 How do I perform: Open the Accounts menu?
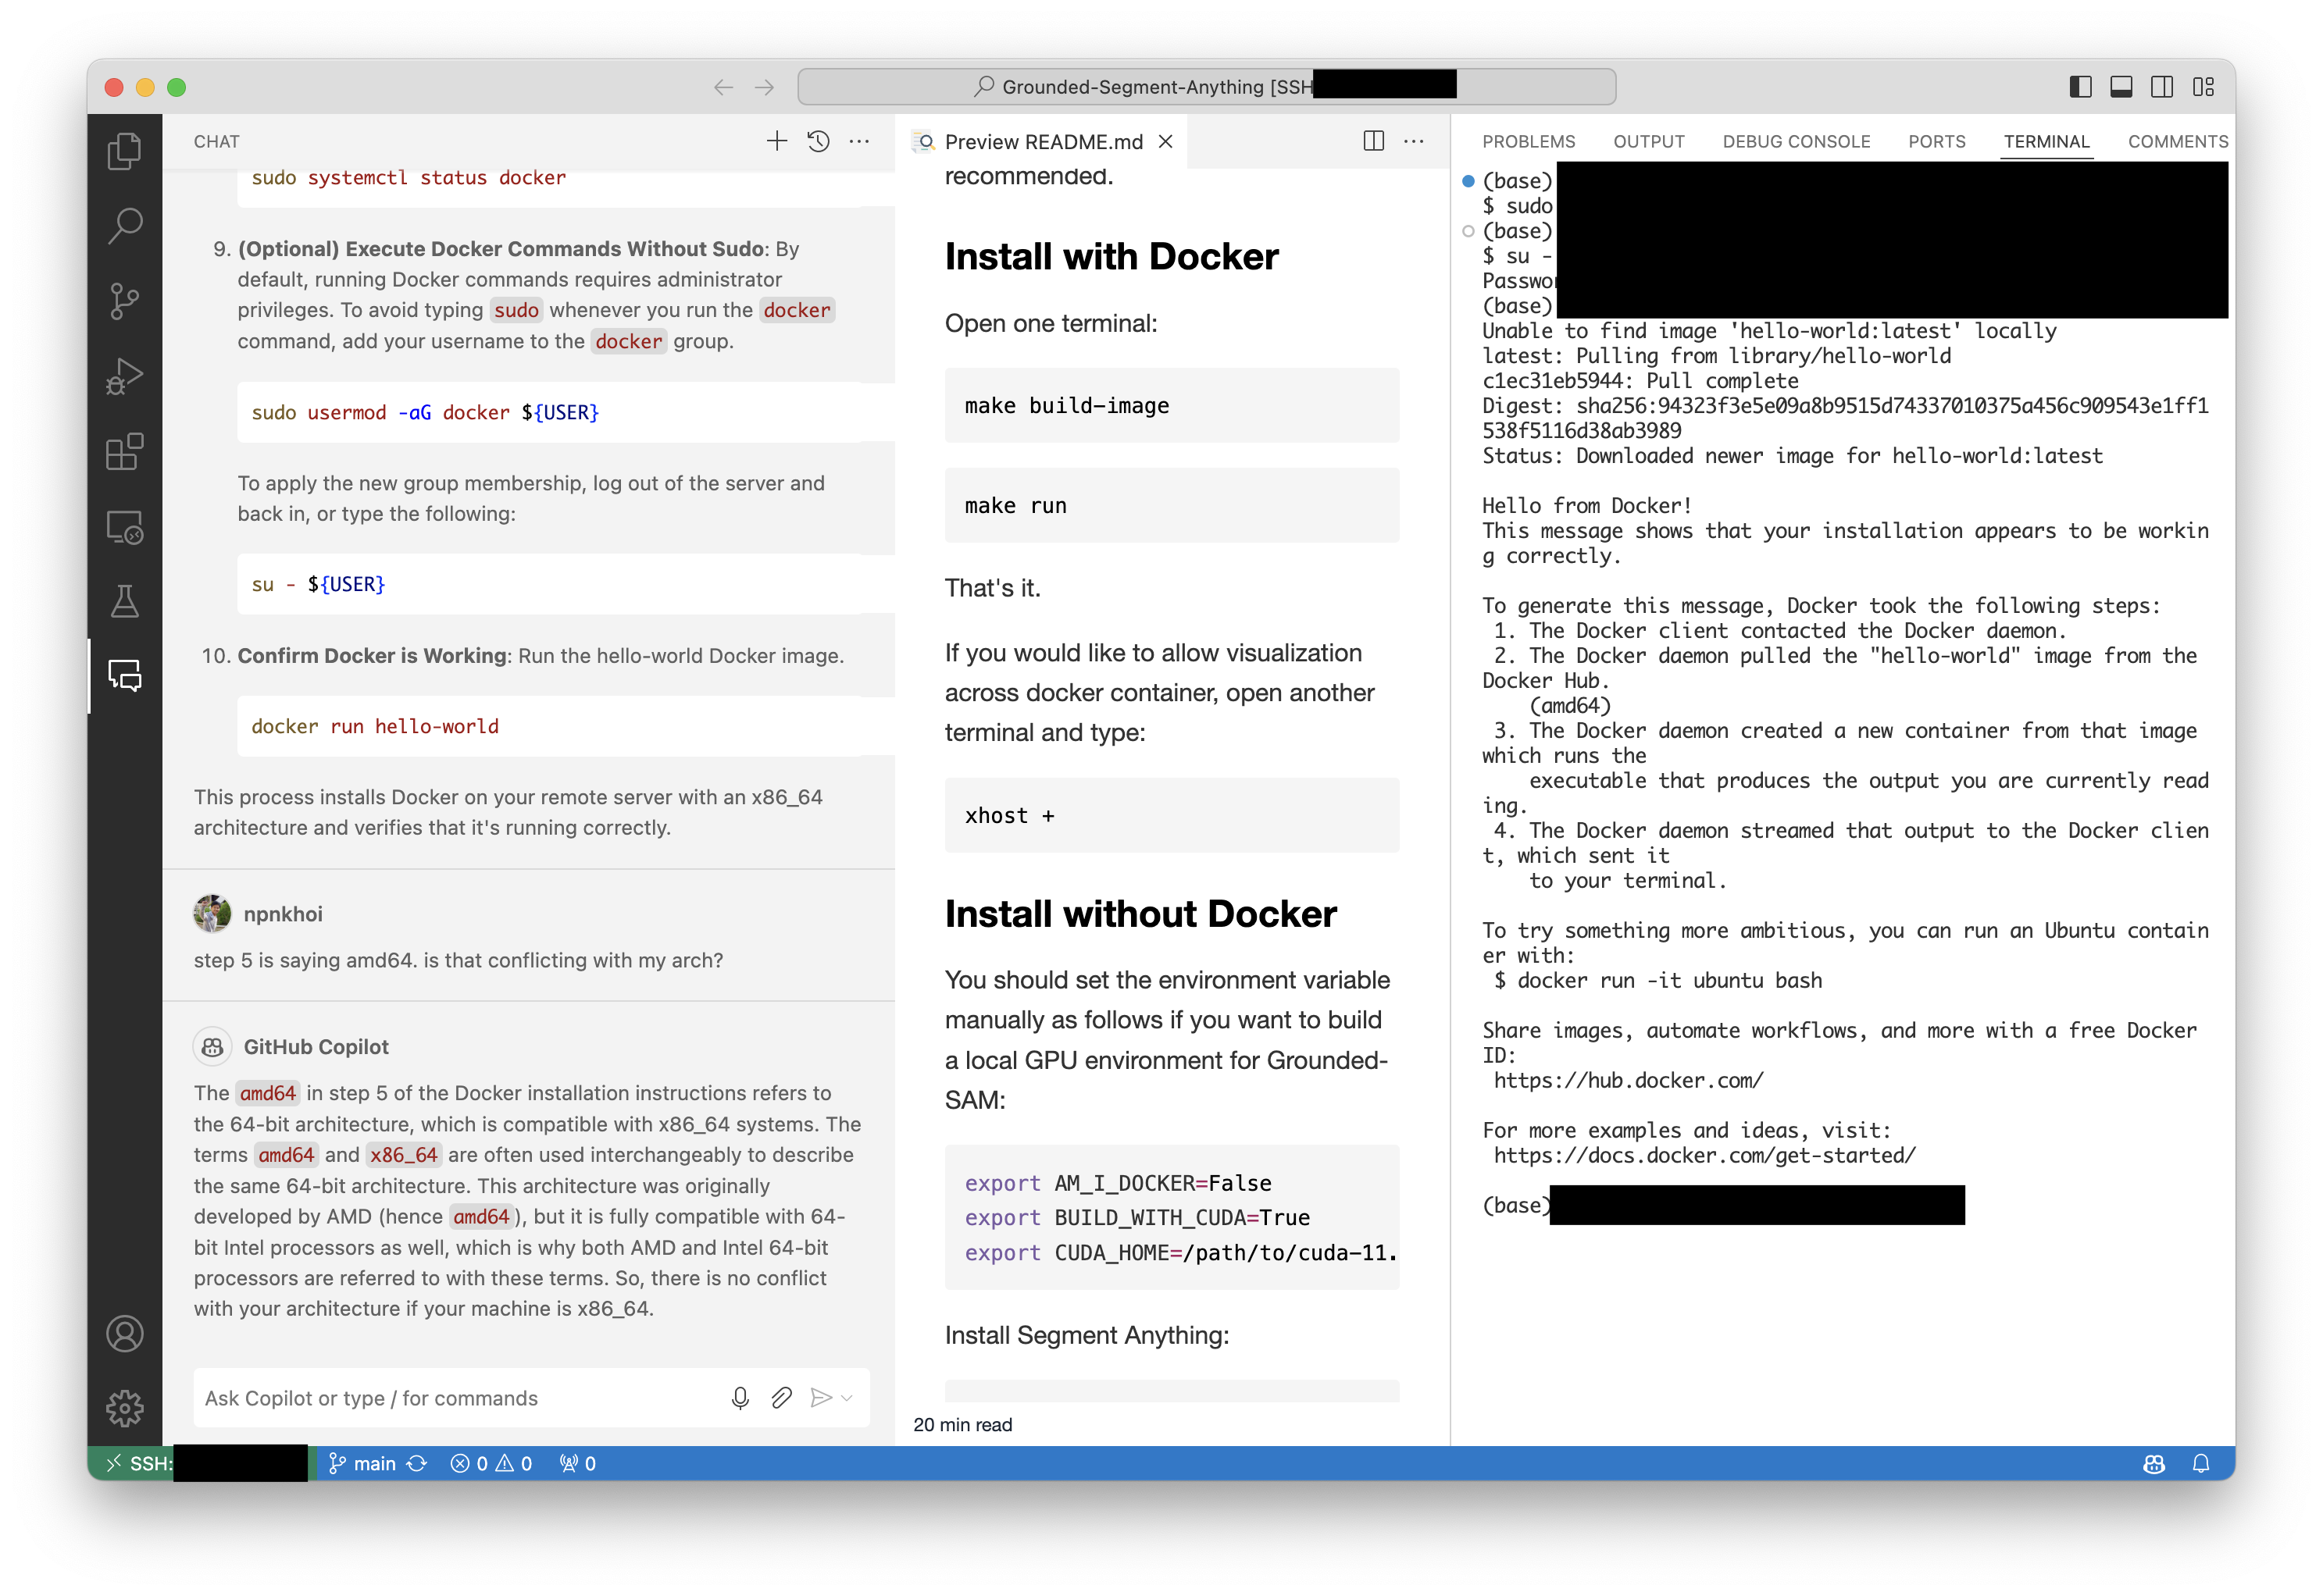pos(124,1333)
